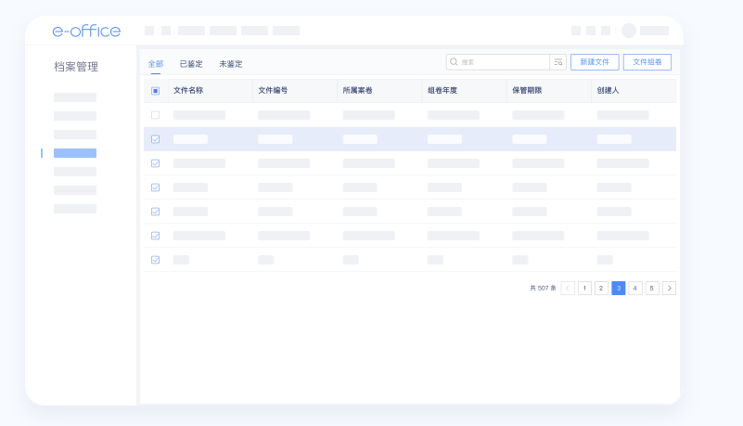Click the search magnifier icon
Viewport: 743px width, 426px height.
[x=454, y=62]
